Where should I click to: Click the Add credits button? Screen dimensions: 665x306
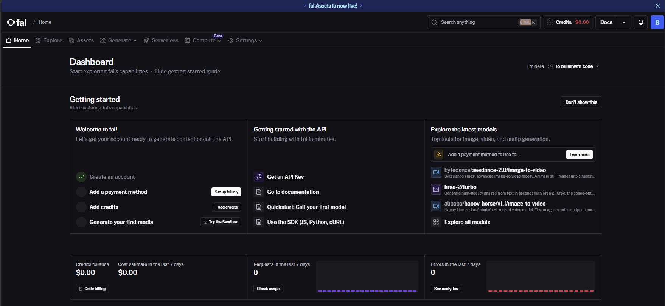pyautogui.click(x=227, y=207)
